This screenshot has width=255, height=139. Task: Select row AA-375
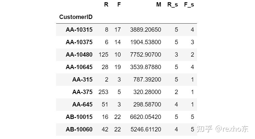click(82, 92)
